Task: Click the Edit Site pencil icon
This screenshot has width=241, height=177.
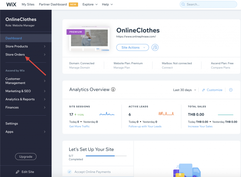Action: tap(18, 172)
